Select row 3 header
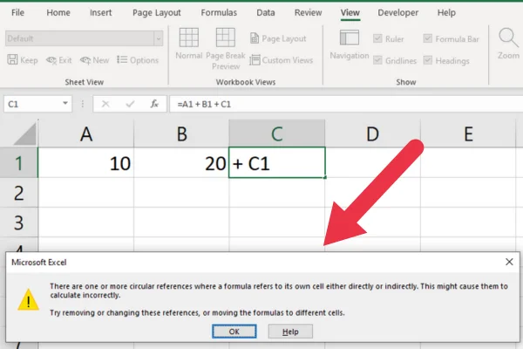The image size is (523, 349). tap(19, 222)
